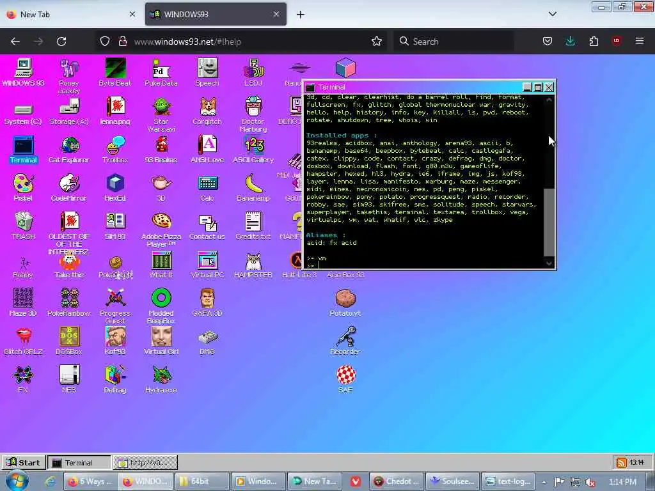Select the WINDOWS93 browser tab

[216, 14]
